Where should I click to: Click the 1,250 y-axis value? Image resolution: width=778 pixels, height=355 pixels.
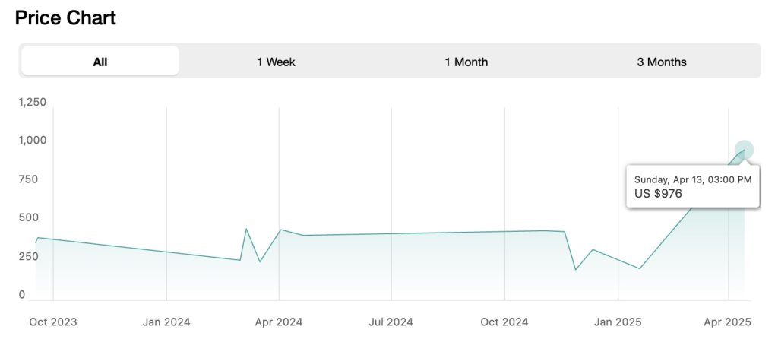32,102
